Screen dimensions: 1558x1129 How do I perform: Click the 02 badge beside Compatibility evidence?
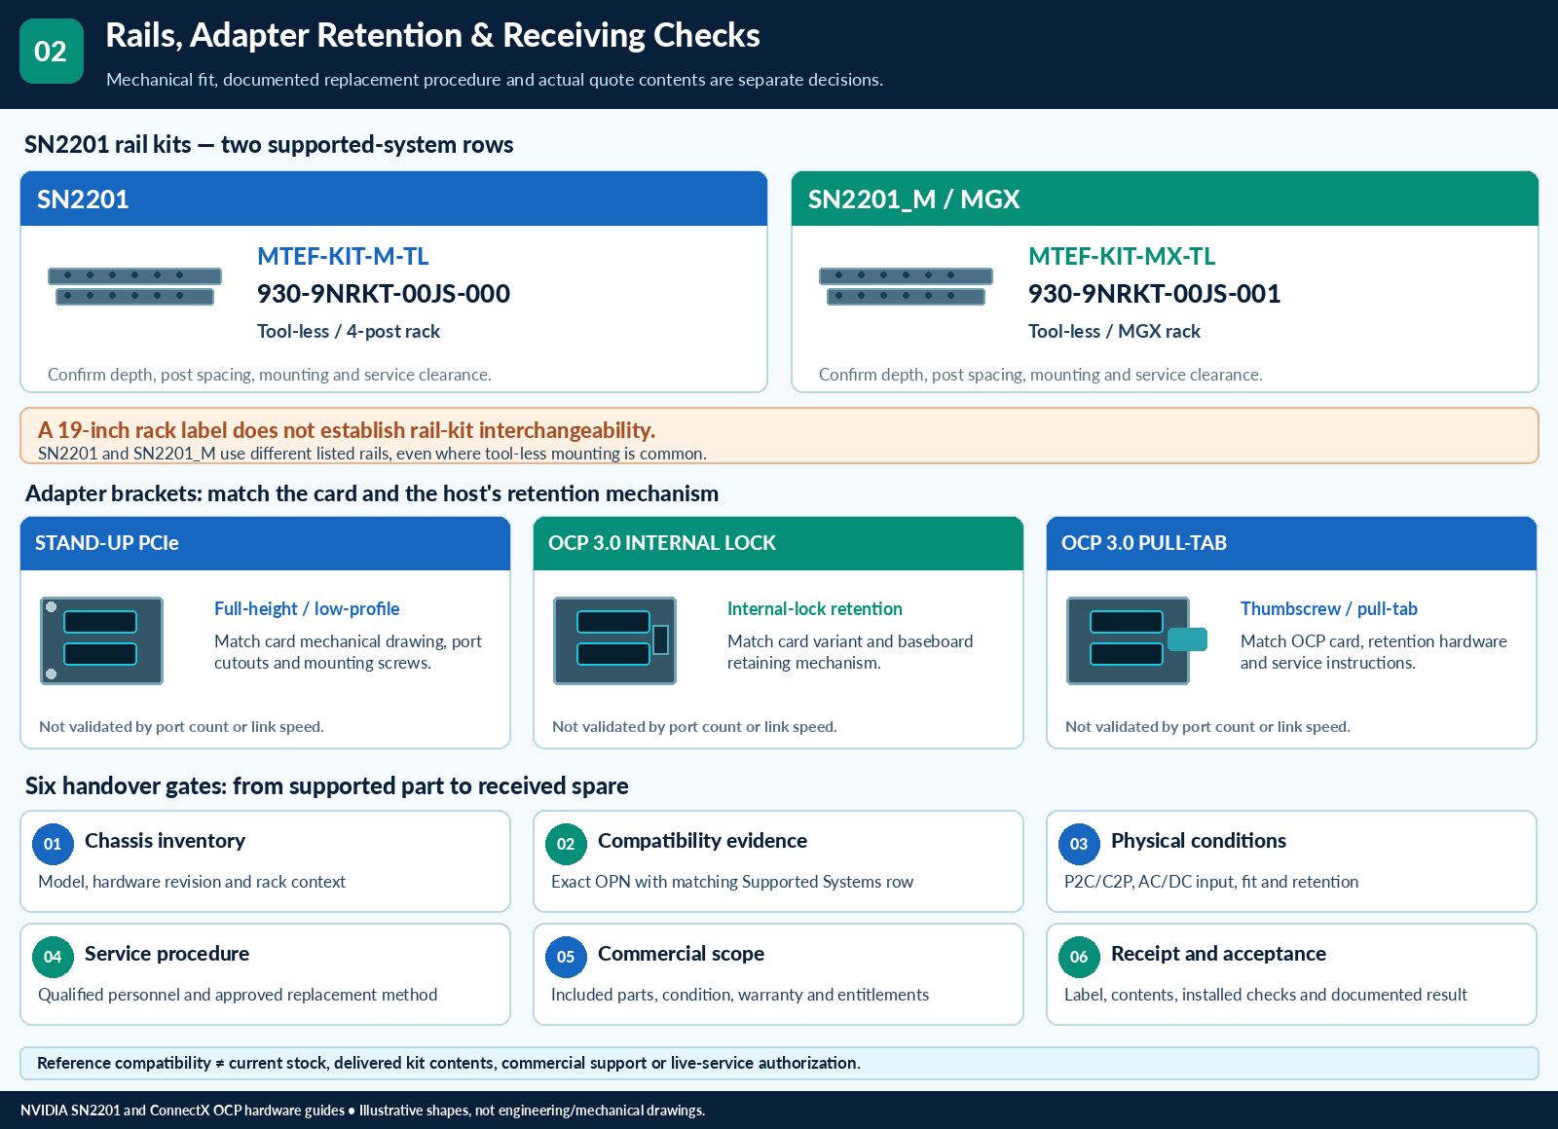(x=566, y=844)
